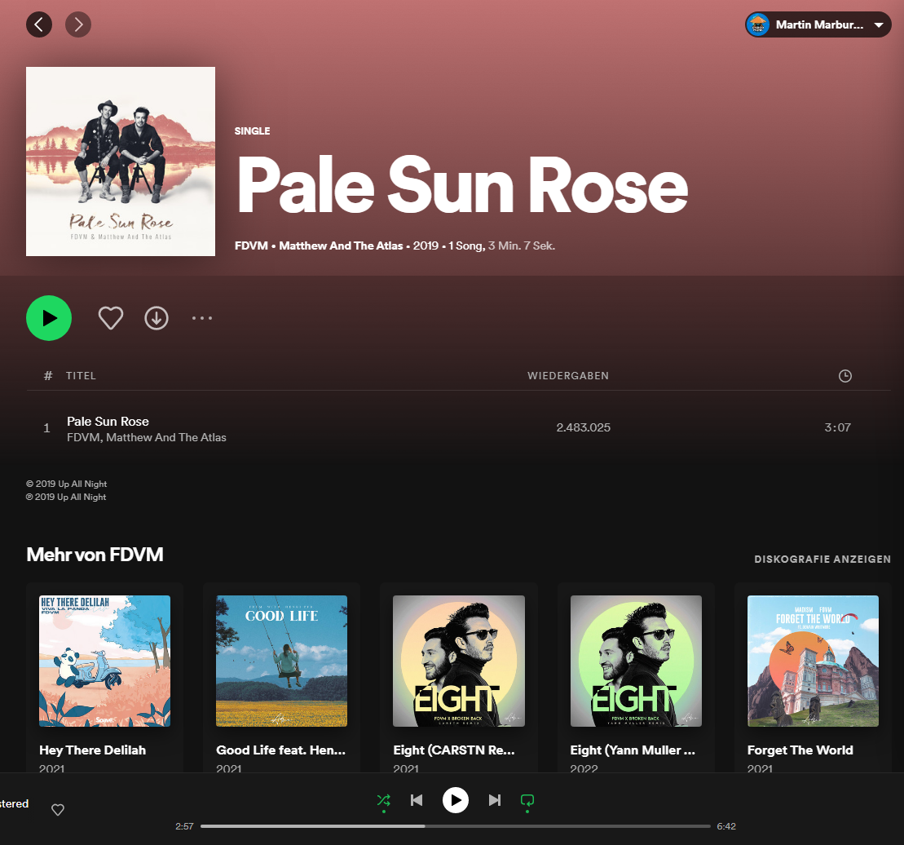This screenshot has height=845, width=904.
Task: Toggle shuffle in the player bar
Action: pyautogui.click(x=383, y=801)
